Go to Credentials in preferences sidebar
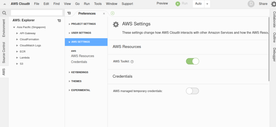This screenshot has height=127, width=276. tap(79, 62)
